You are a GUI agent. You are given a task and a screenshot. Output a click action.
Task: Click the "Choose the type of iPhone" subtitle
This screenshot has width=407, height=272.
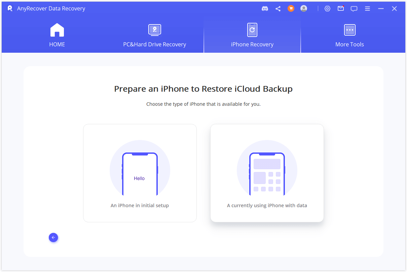(203, 104)
